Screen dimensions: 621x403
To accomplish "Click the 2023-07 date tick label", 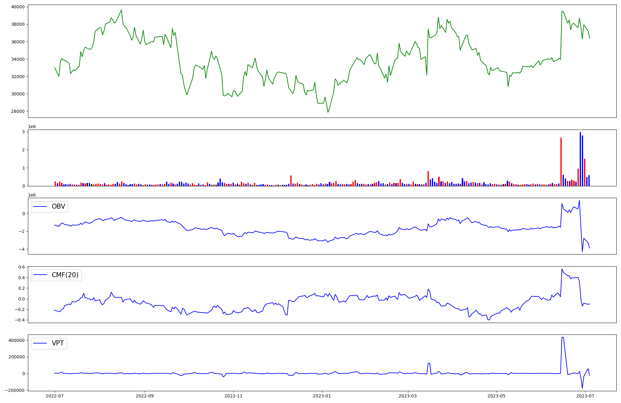I will pos(585,396).
